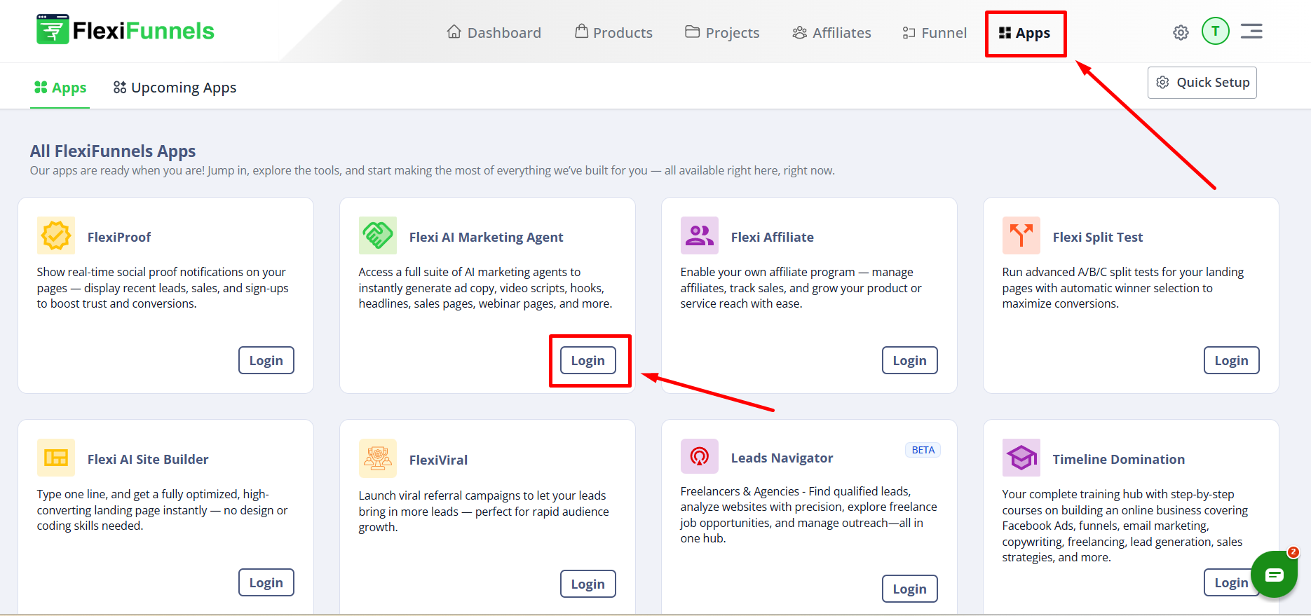Login to FlexiViral
The width and height of the screenshot is (1311, 616).
[x=588, y=584]
